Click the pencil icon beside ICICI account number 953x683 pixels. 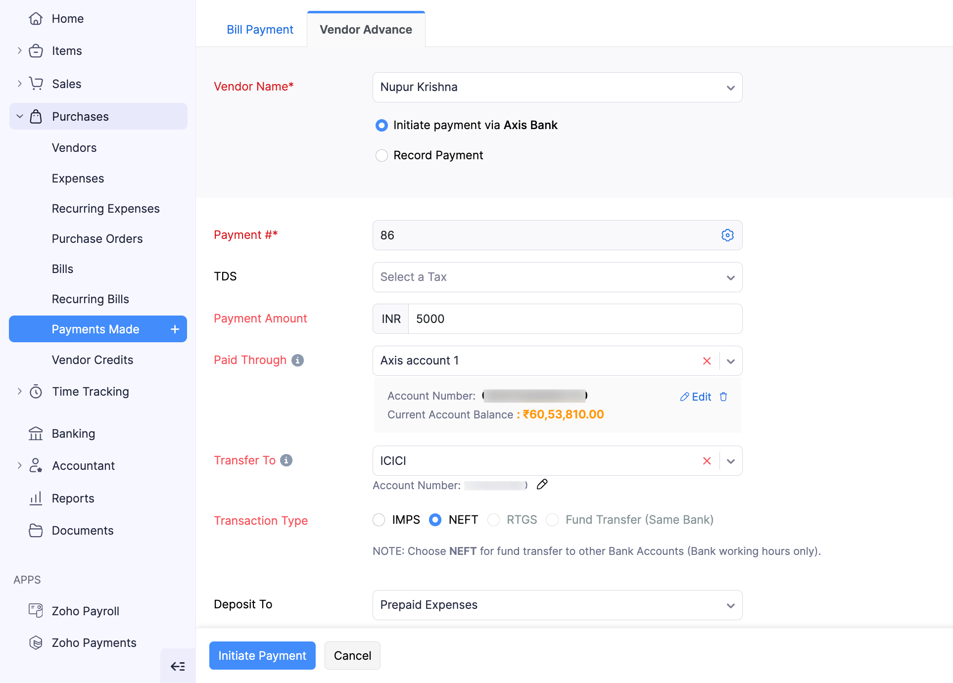click(x=542, y=485)
